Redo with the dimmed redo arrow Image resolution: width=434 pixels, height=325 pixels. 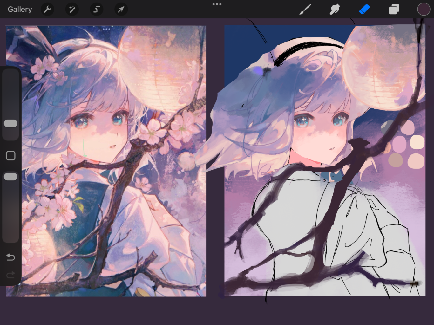(10, 275)
